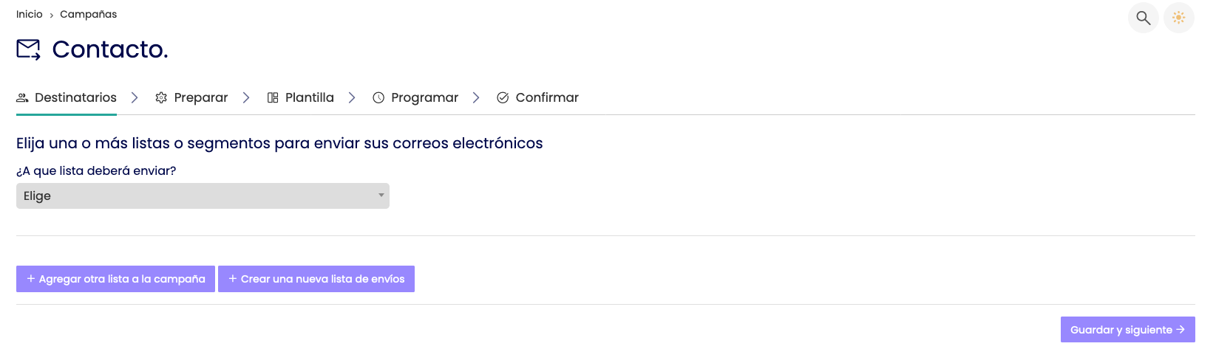Open the Campañas breadcrumb link

pos(88,14)
